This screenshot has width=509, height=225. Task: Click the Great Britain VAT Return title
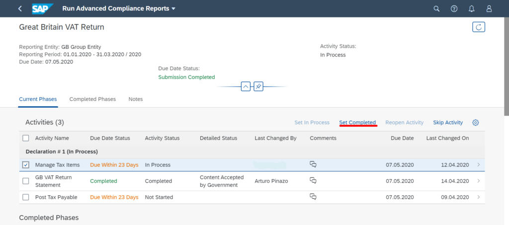point(62,27)
